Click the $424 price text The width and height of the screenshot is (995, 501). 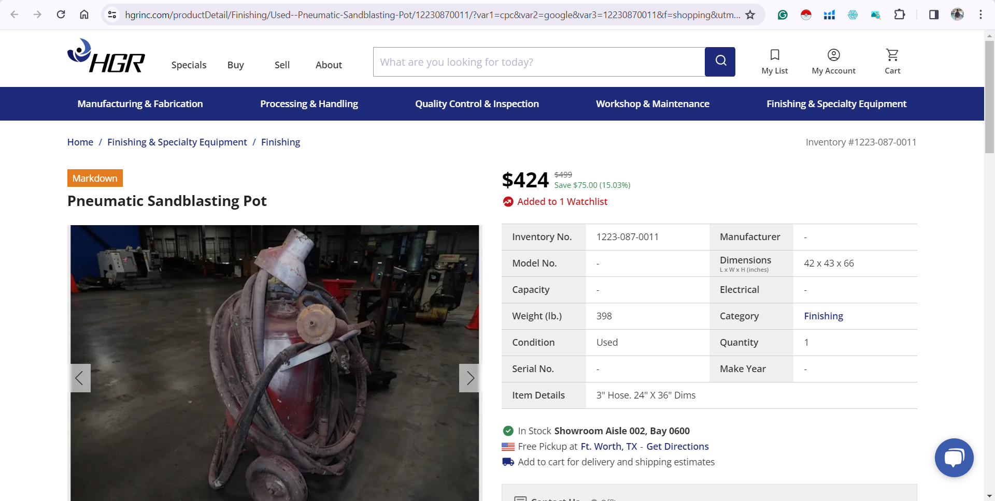(x=525, y=180)
